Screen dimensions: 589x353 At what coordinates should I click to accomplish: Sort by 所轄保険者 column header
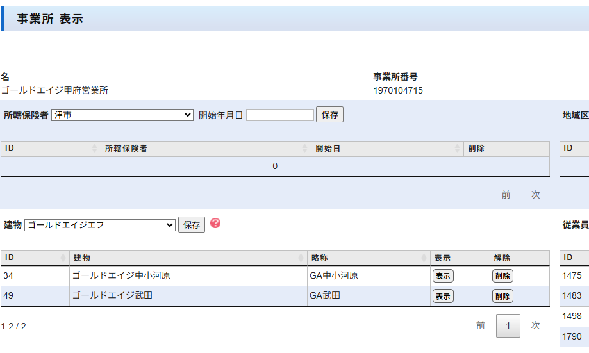[205, 149]
